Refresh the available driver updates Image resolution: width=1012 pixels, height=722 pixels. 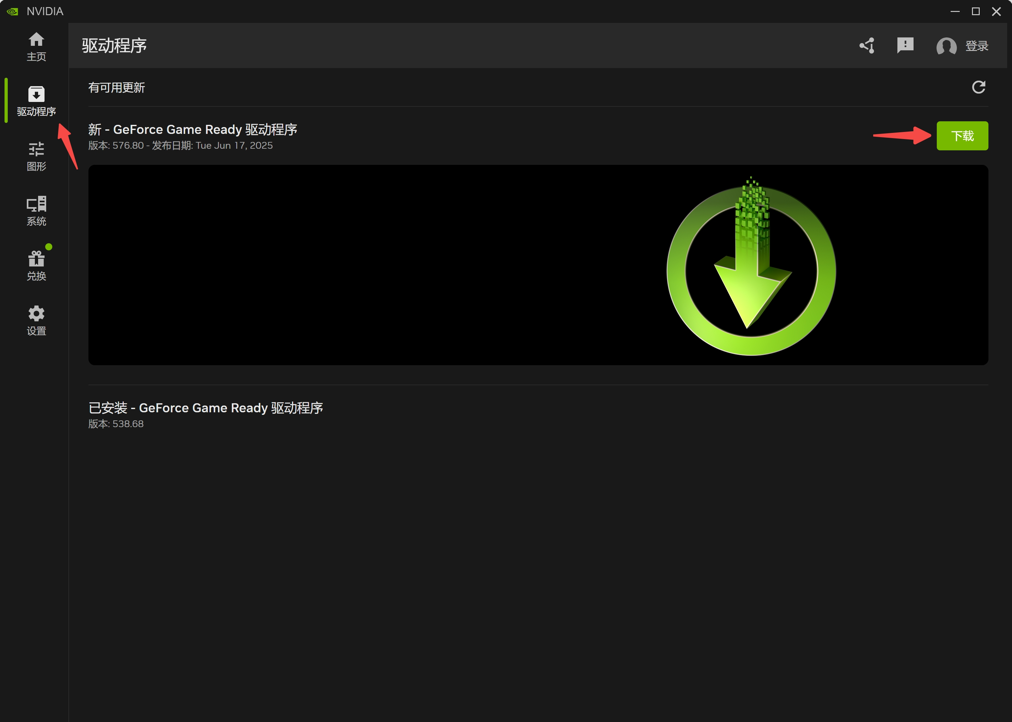pos(979,87)
